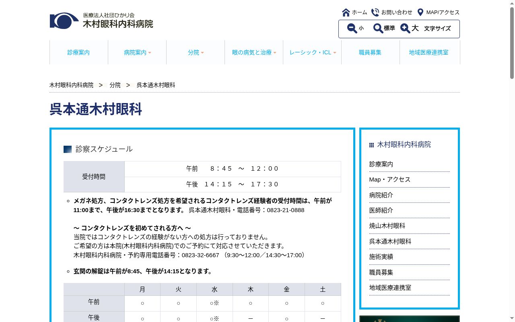Open the MAP/アクセス header link
Image resolution: width=515 pixels, height=322 pixels.
click(x=443, y=12)
